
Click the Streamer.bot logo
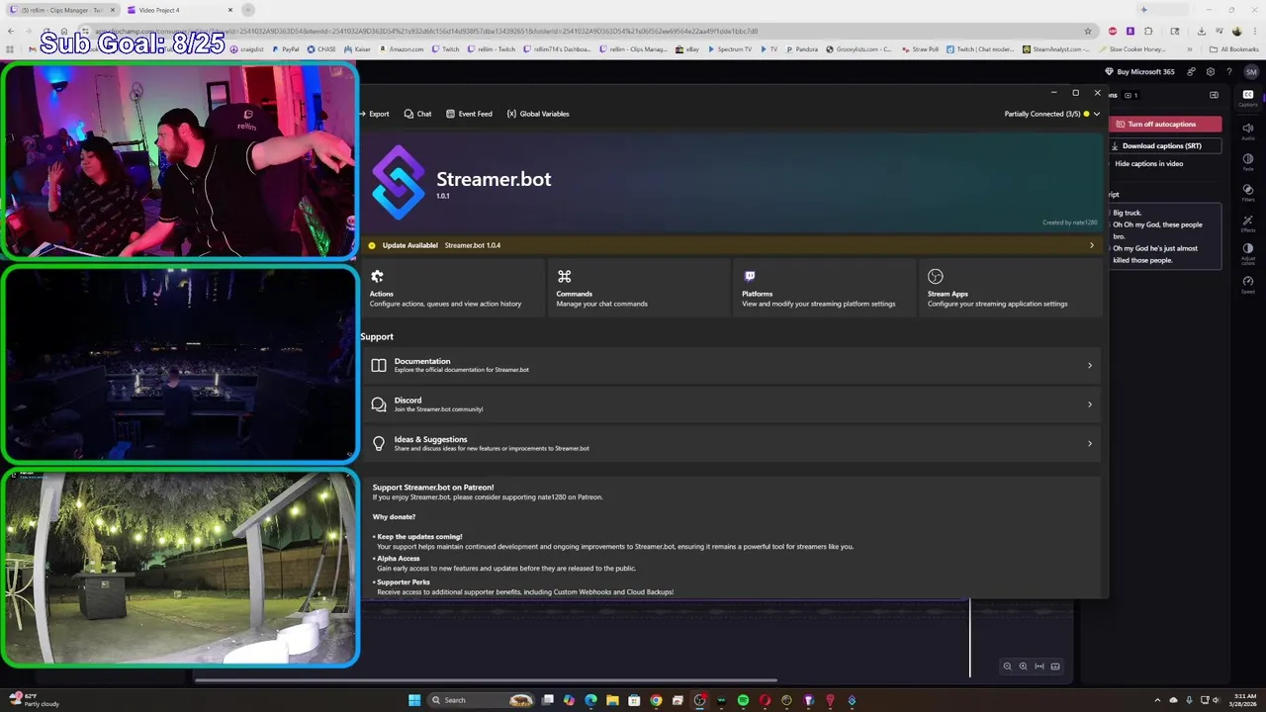pos(398,182)
